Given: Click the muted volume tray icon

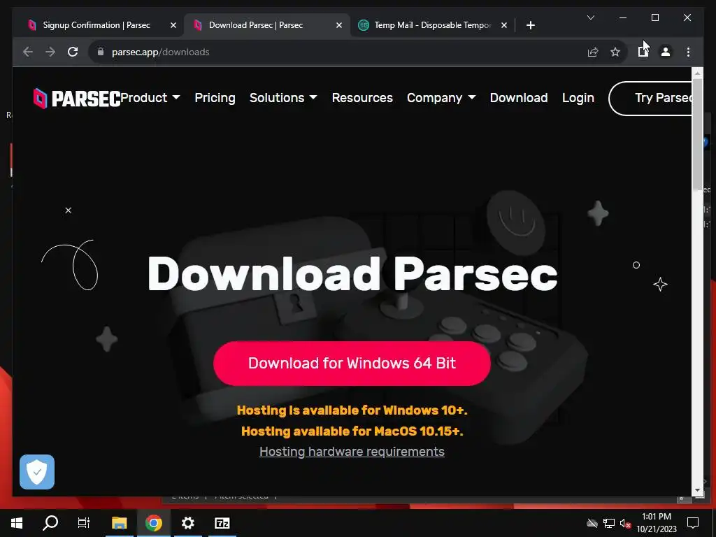Looking at the screenshot, I should [x=625, y=523].
